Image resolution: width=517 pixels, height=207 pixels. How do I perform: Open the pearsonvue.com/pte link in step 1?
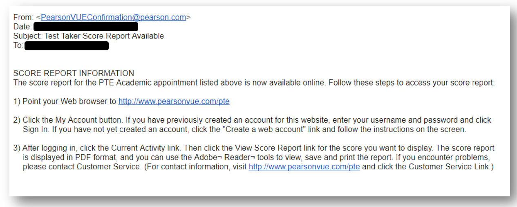point(174,101)
